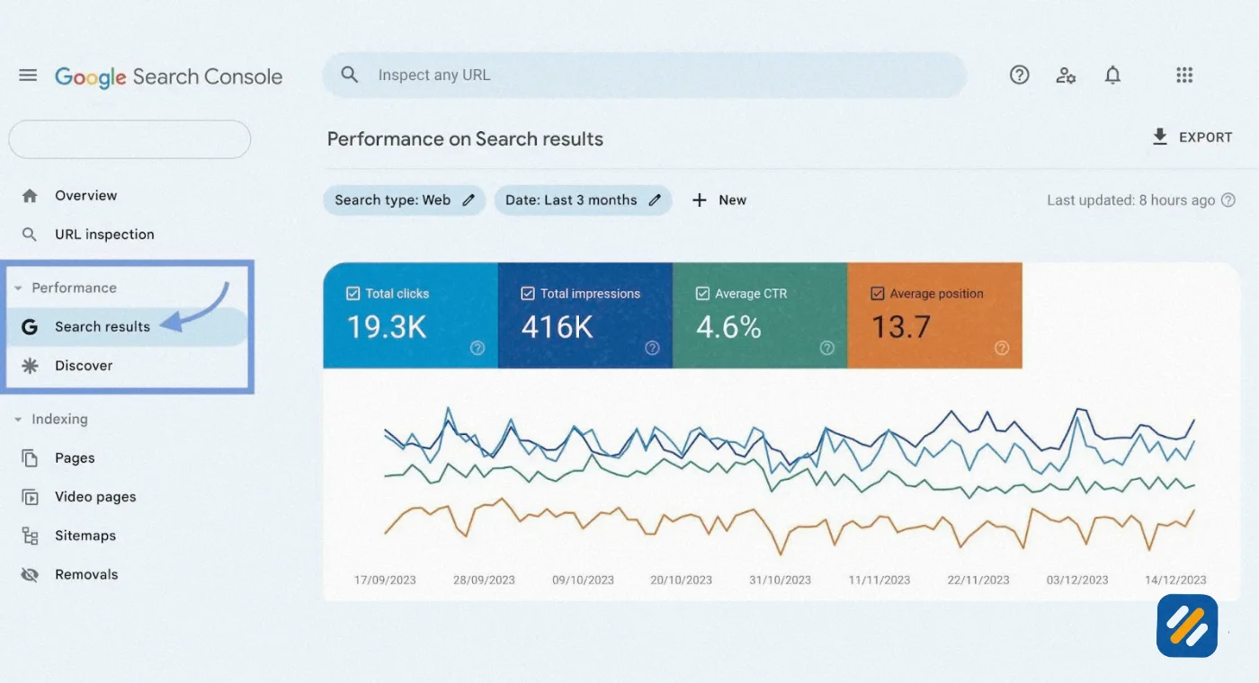
Task: Click the Google G icon beside Search results
Action: click(30, 327)
